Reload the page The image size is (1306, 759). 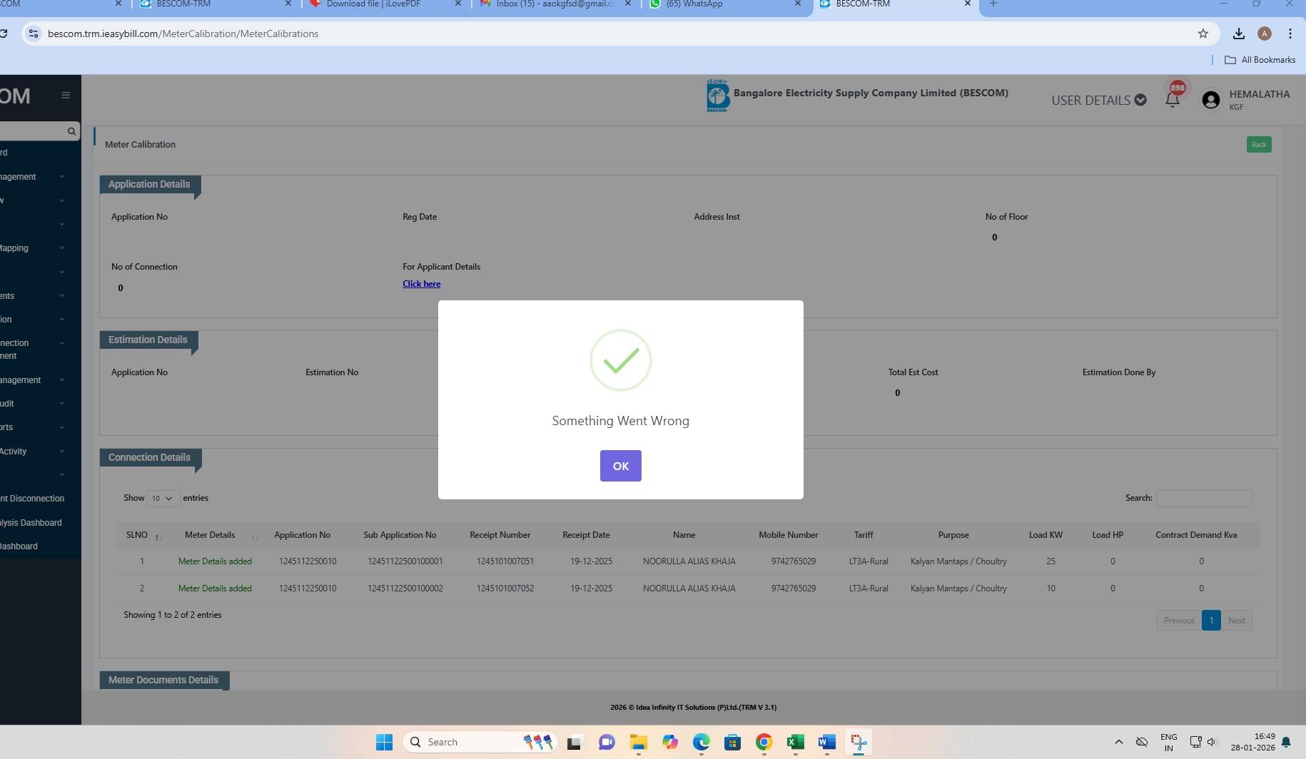point(4,34)
